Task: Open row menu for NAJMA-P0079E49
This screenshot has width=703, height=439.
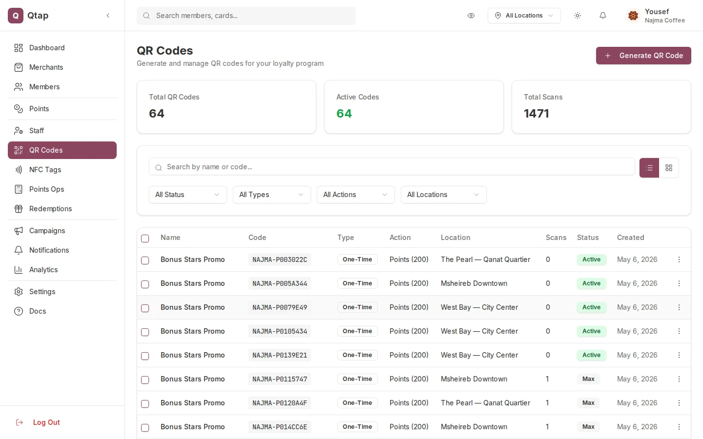Action: (679, 307)
